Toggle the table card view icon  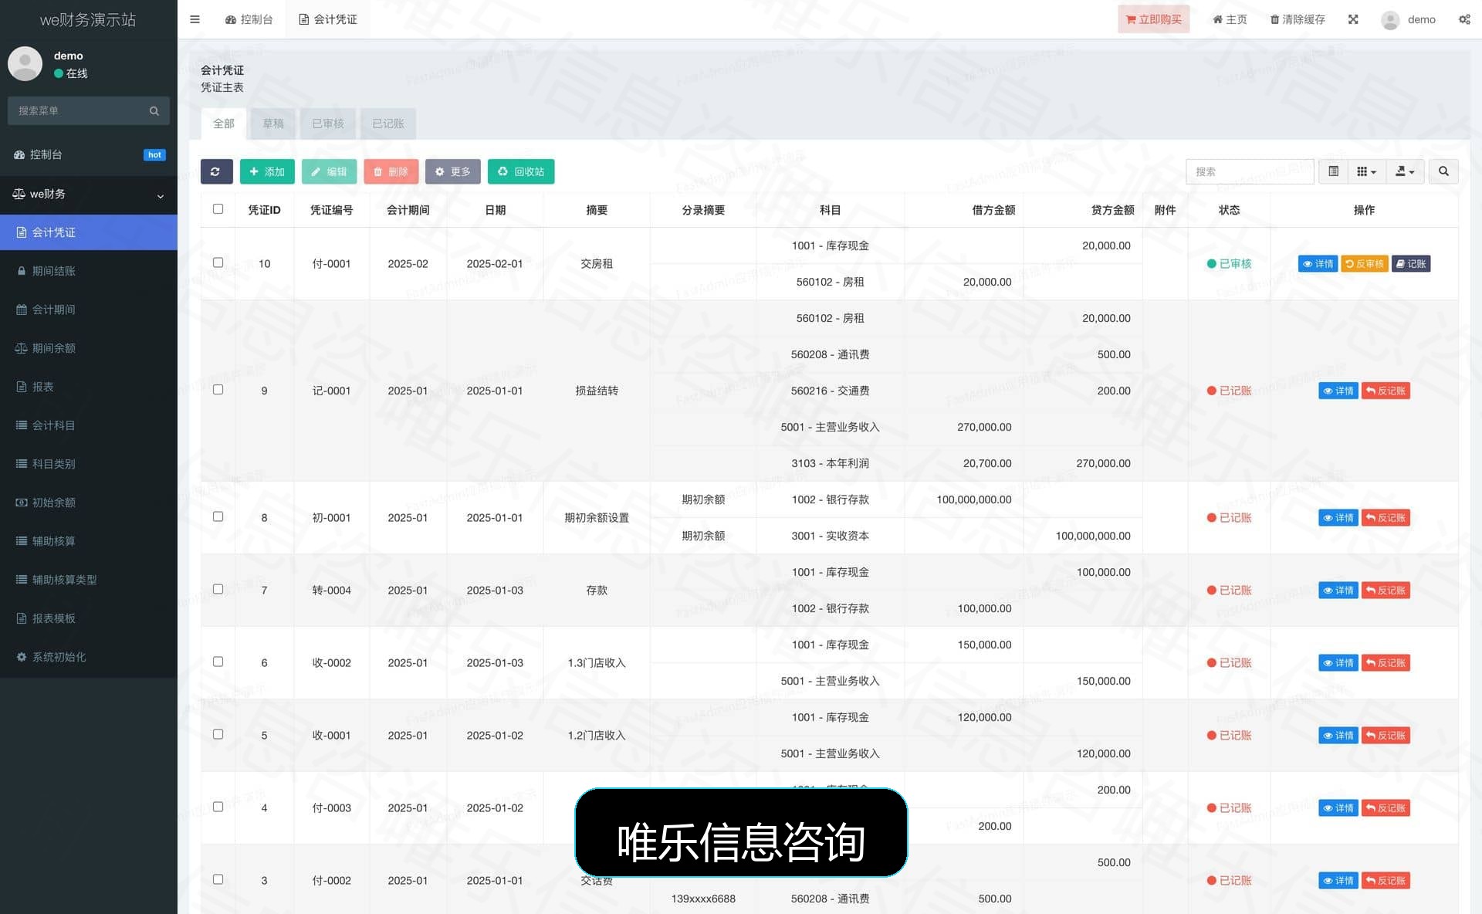(x=1333, y=171)
